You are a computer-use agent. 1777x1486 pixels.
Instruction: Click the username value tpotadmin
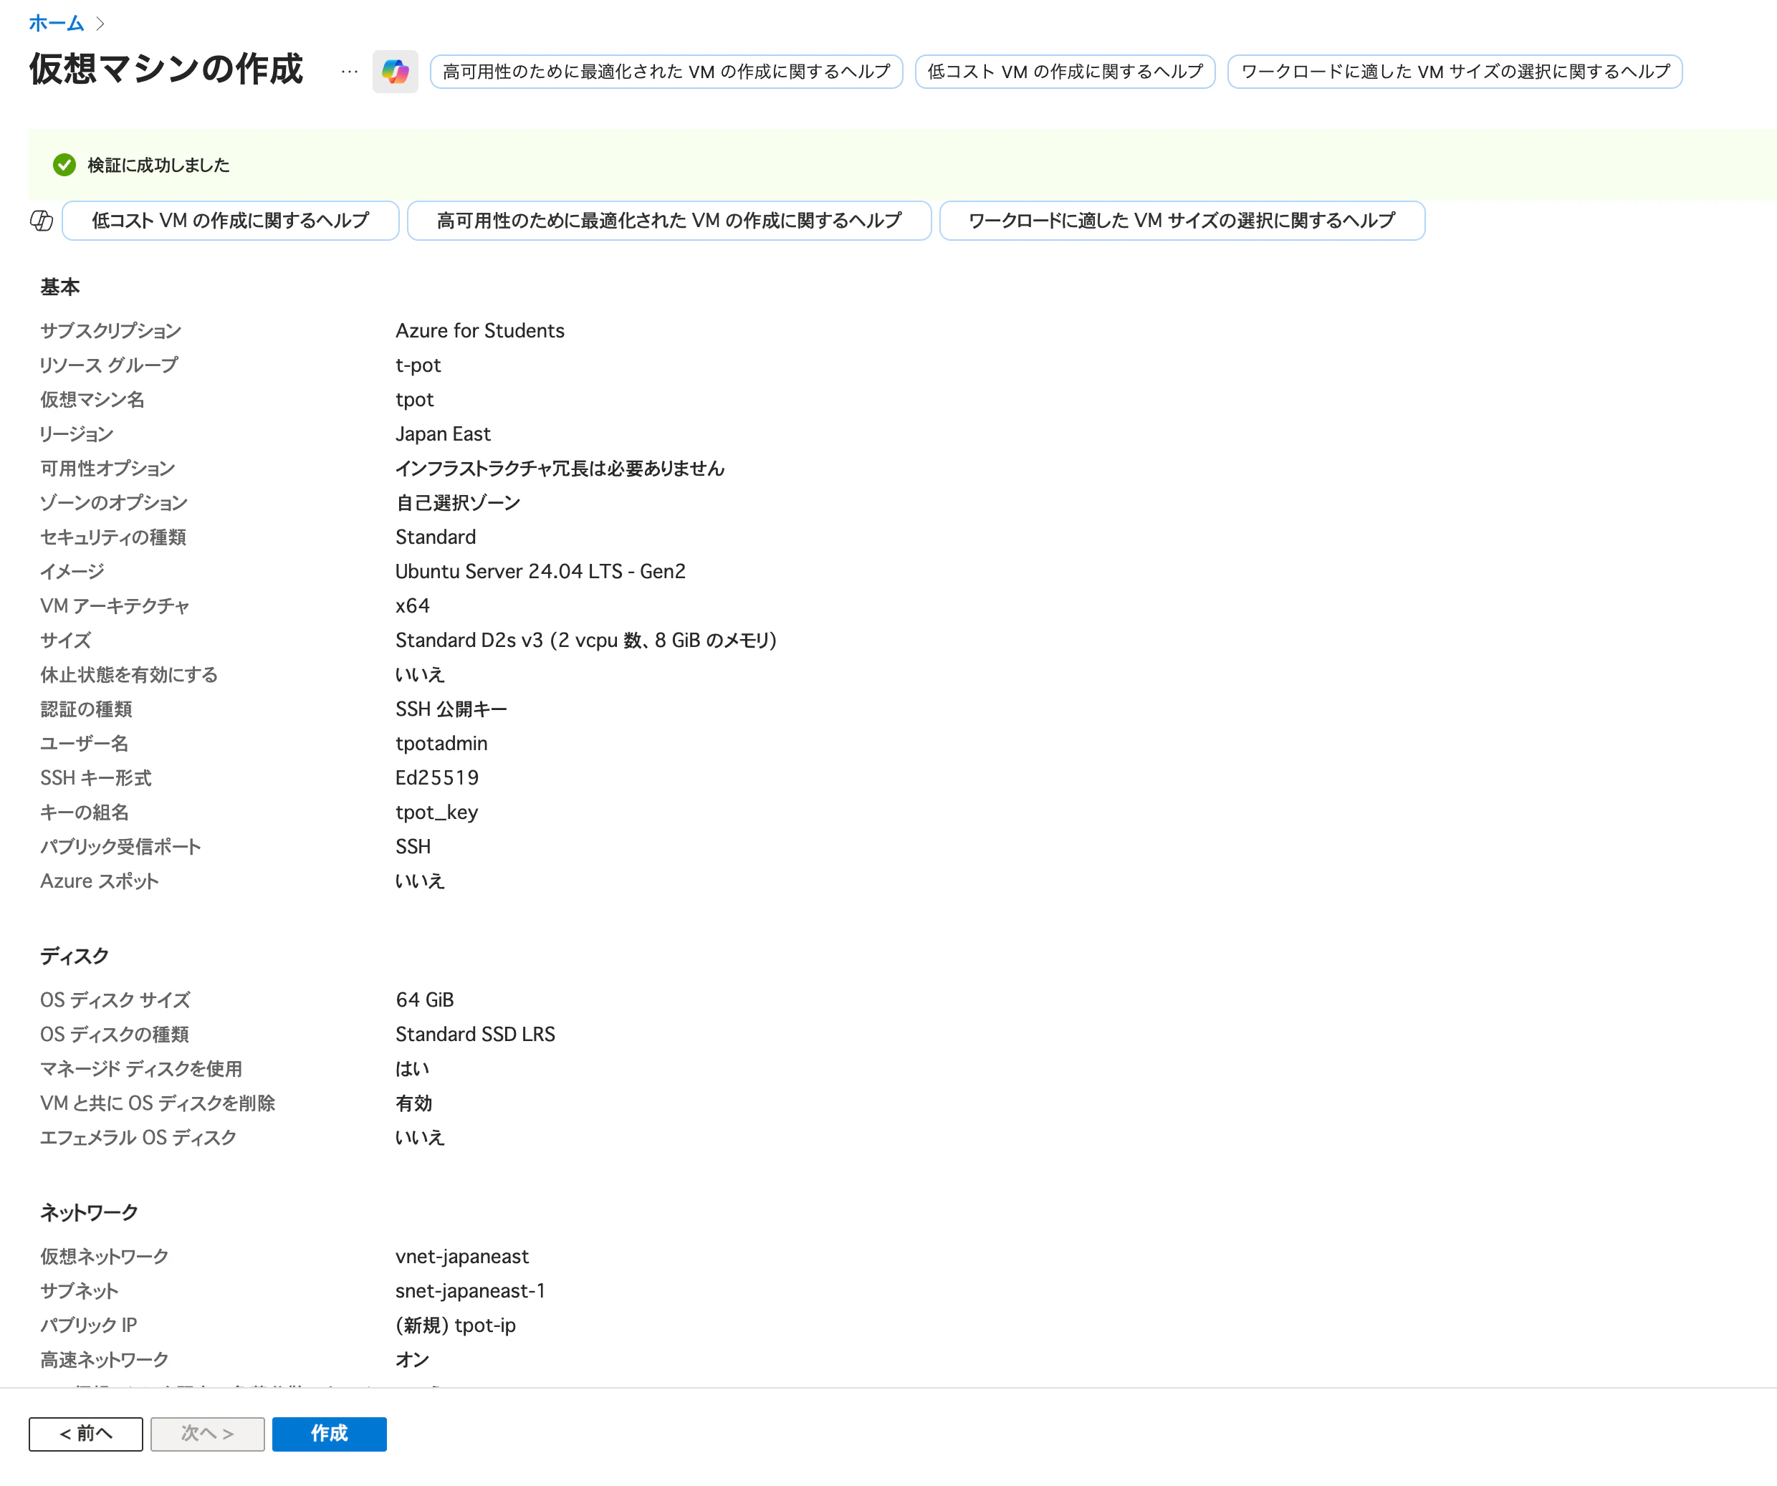point(441,744)
